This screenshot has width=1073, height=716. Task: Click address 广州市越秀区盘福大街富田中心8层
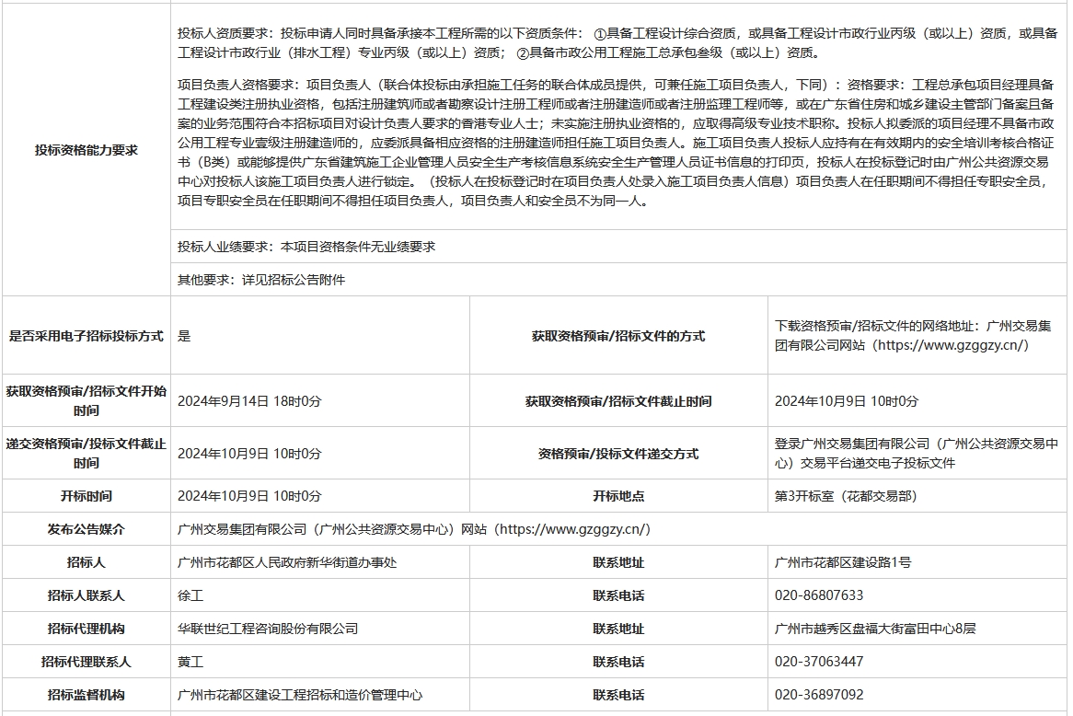875,629
